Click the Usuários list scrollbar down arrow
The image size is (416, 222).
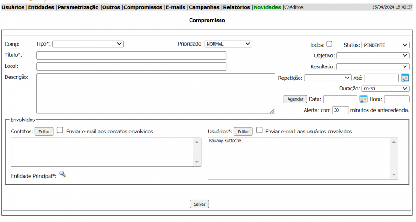pos(394,175)
